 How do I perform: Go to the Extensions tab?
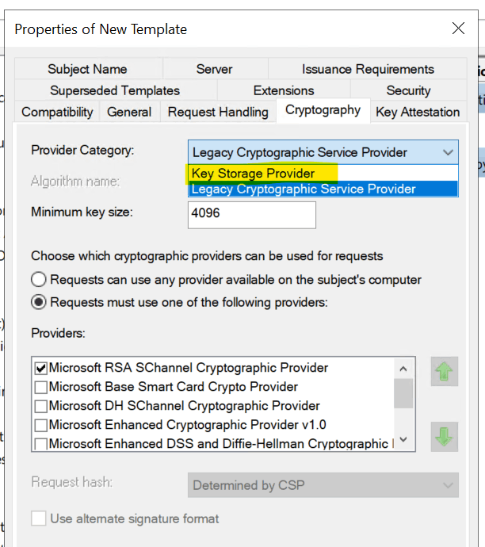[284, 90]
